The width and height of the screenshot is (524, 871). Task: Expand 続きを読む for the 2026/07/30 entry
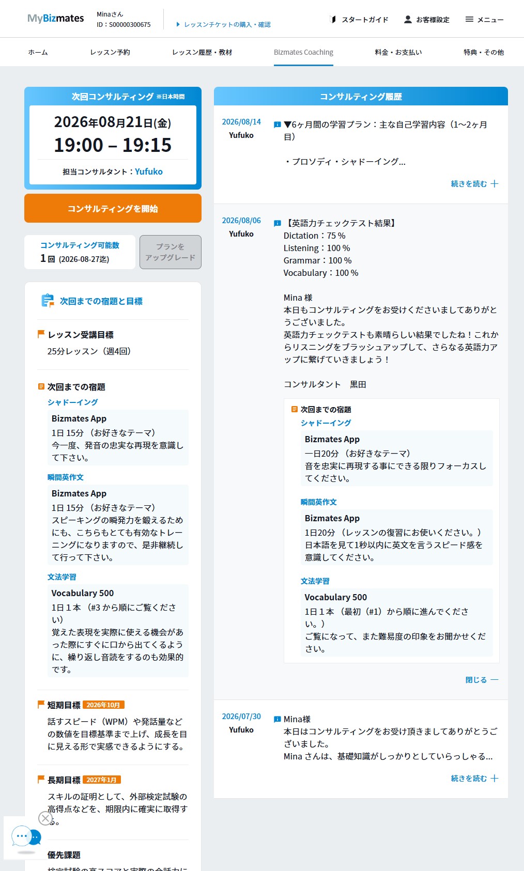tap(474, 779)
